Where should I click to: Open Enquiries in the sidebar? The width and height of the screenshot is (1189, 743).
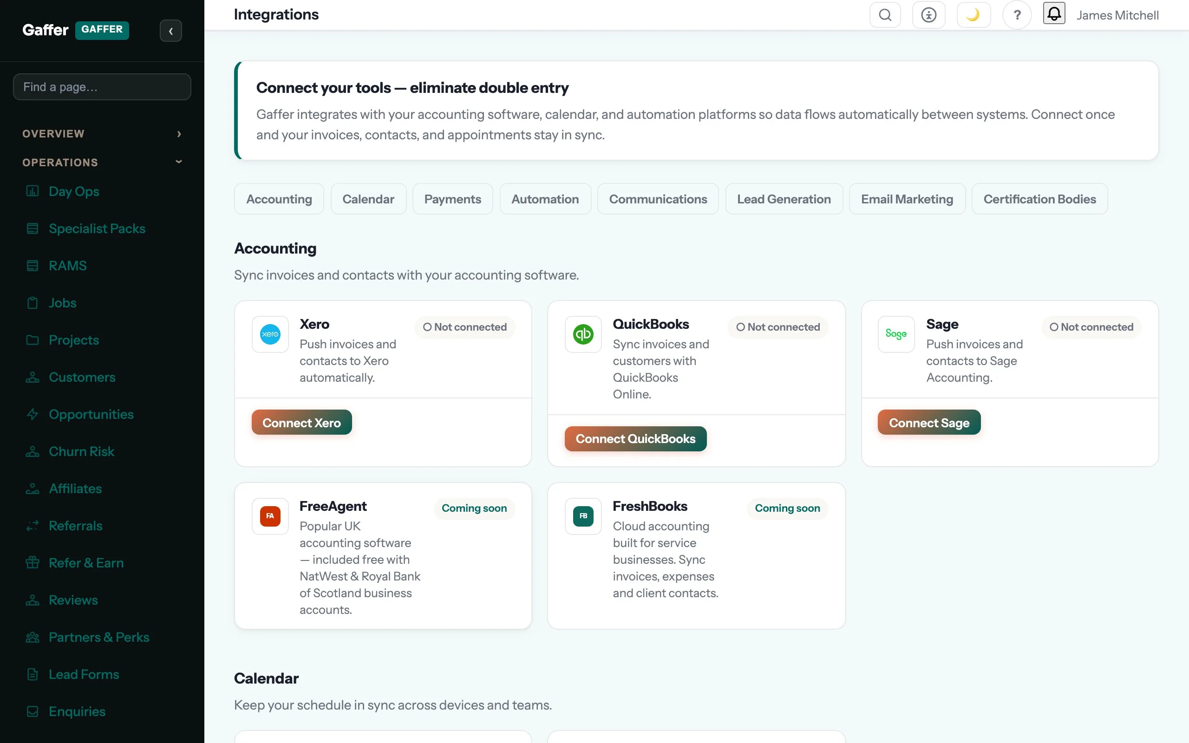point(102,711)
